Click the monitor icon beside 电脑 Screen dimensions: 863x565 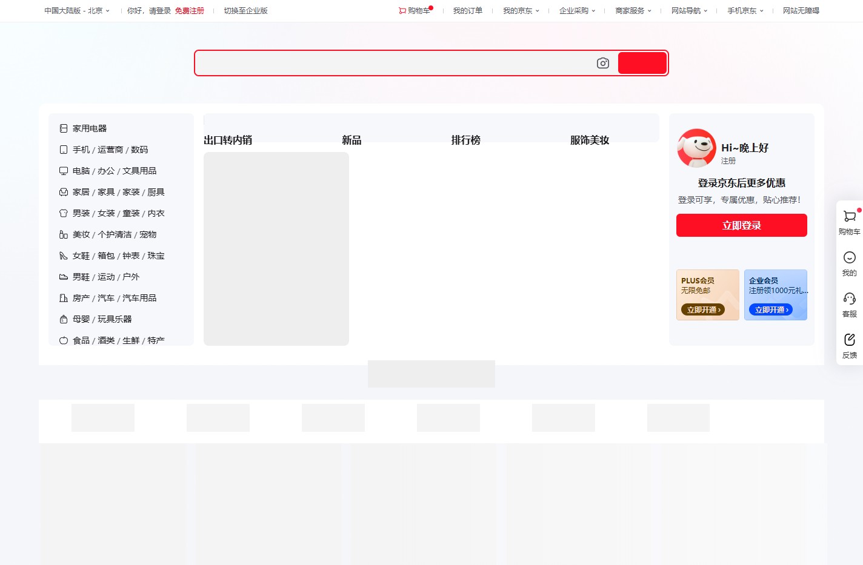tap(64, 171)
